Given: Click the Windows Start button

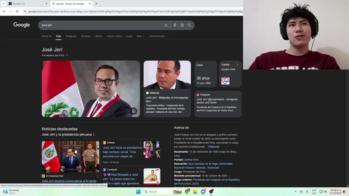Looking at the screenshot, I should pyautogui.click(x=138, y=192).
